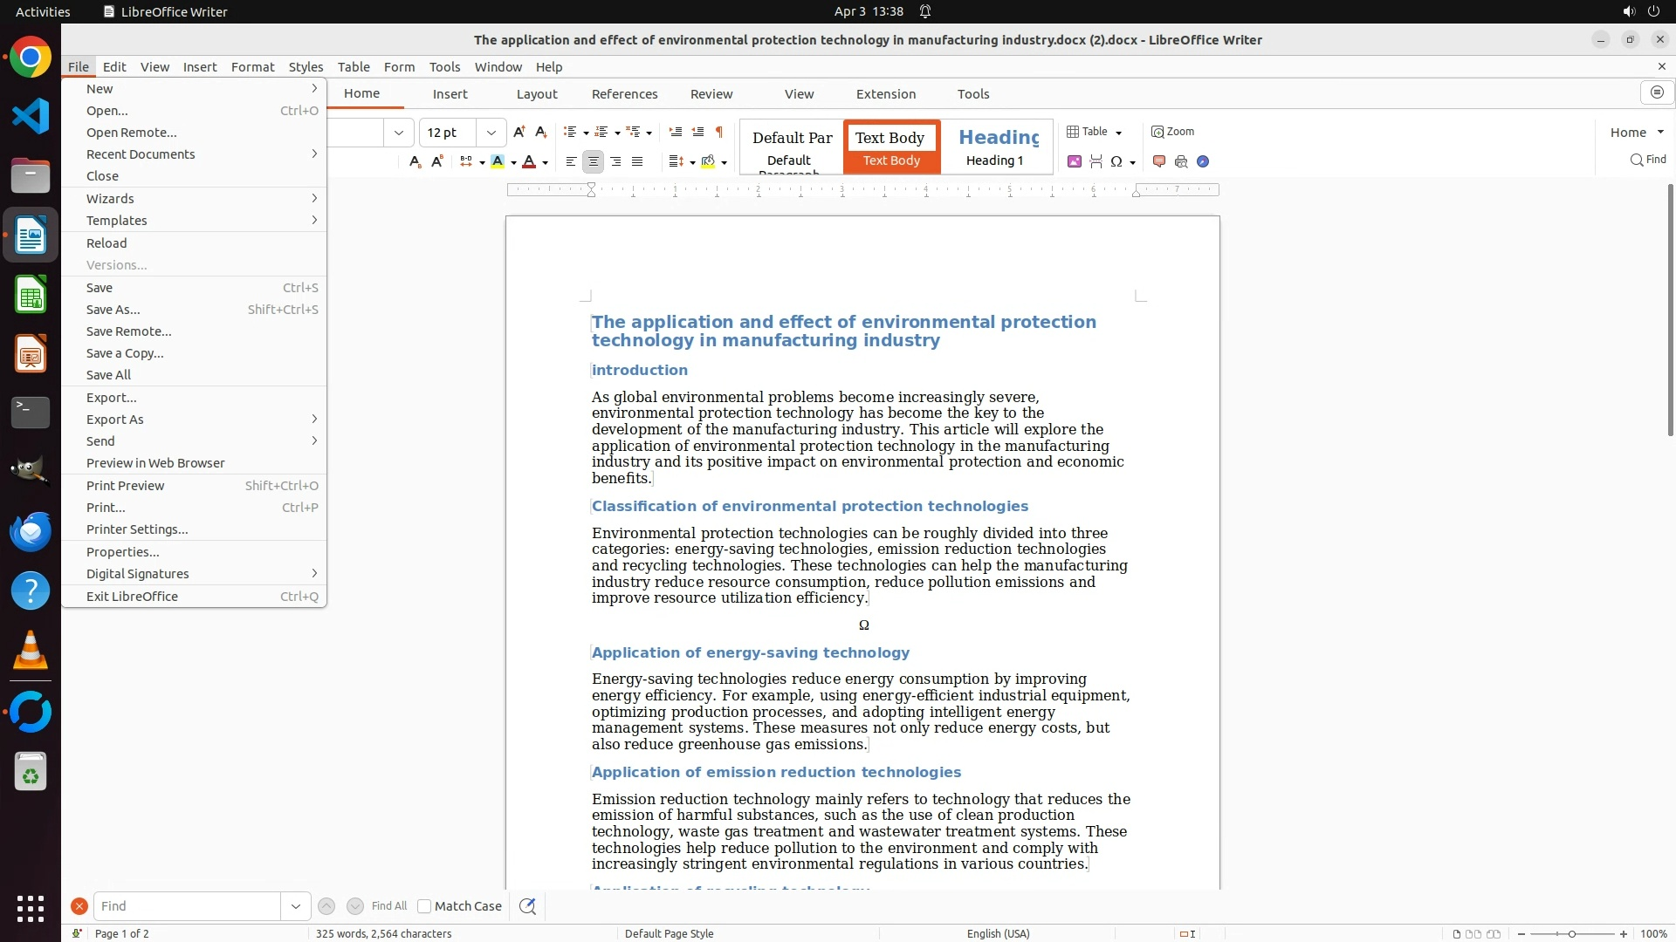Toggle the Text Body paragraph style
The image size is (1676, 942).
[891, 147]
